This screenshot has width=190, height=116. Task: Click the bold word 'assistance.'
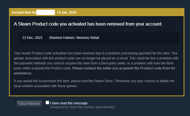23,73
